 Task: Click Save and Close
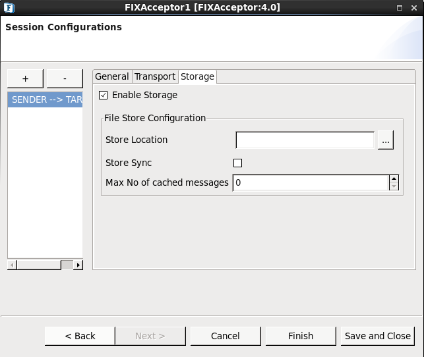pos(377,336)
